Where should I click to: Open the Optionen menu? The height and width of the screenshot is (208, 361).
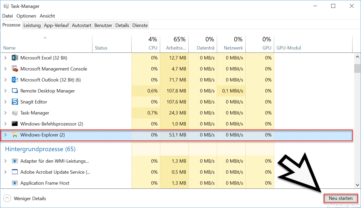click(26, 16)
